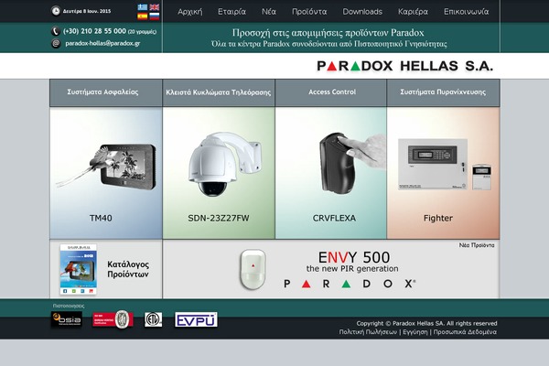This screenshot has width=549, height=366.
Task: Click the CRVFLEXA product name
Action: point(334,218)
